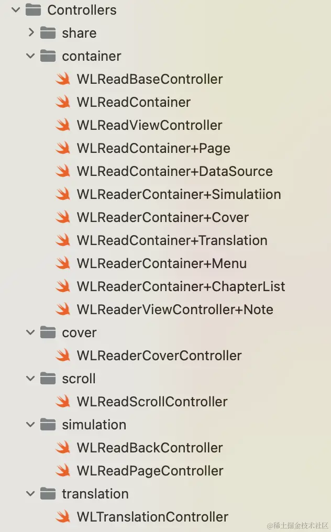Click Swift icon beside WLReadBackController
This screenshot has height=532, width=331.
[63, 448]
